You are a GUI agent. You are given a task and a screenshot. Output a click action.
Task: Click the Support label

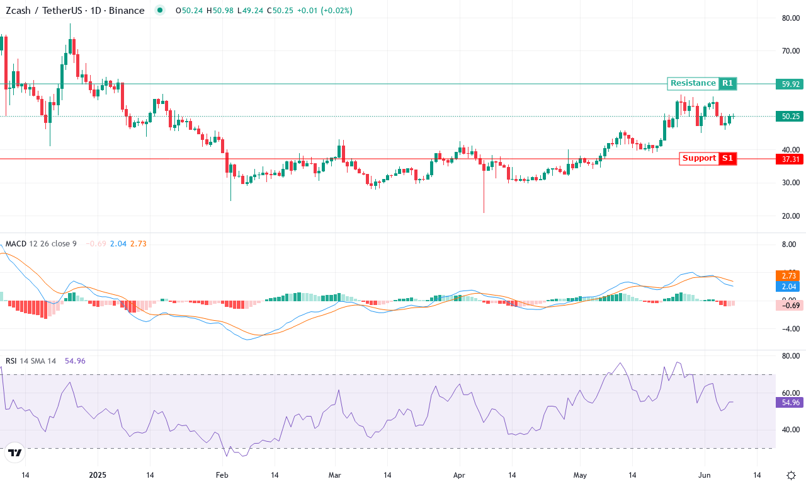699,158
